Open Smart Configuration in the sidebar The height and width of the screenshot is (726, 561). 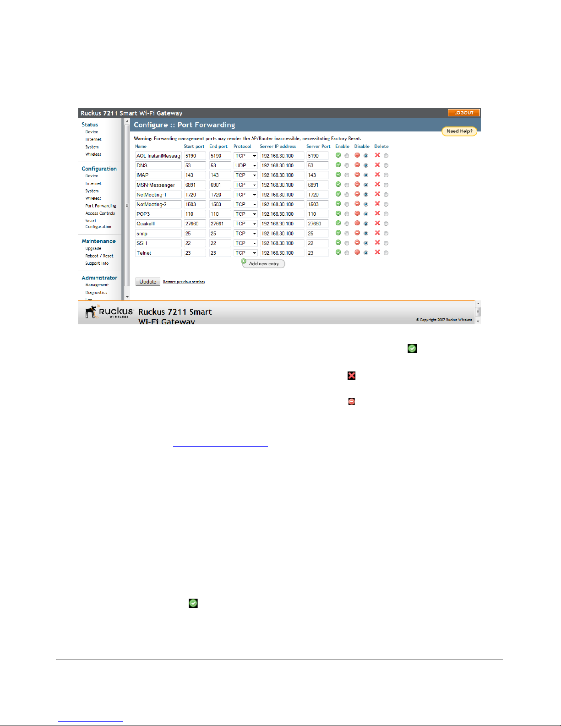[98, 224]
